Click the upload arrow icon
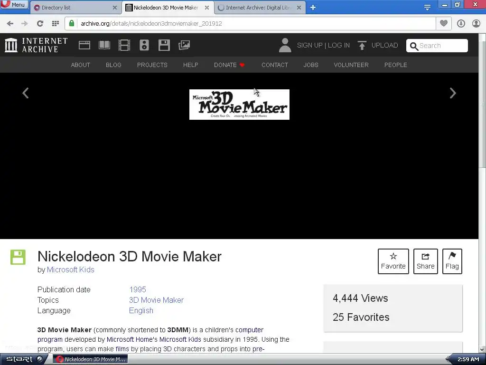486x365 pixels. (x=362, y=45)
